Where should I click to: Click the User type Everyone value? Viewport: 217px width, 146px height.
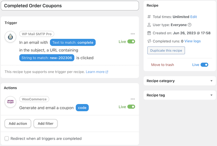[x=179, y=25]
